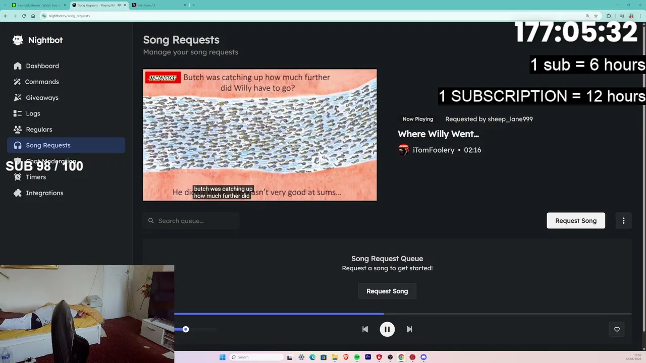The height and width of the screenshot is (363, 646).
Task: Open a new browser tab
Action: (194, 5)
